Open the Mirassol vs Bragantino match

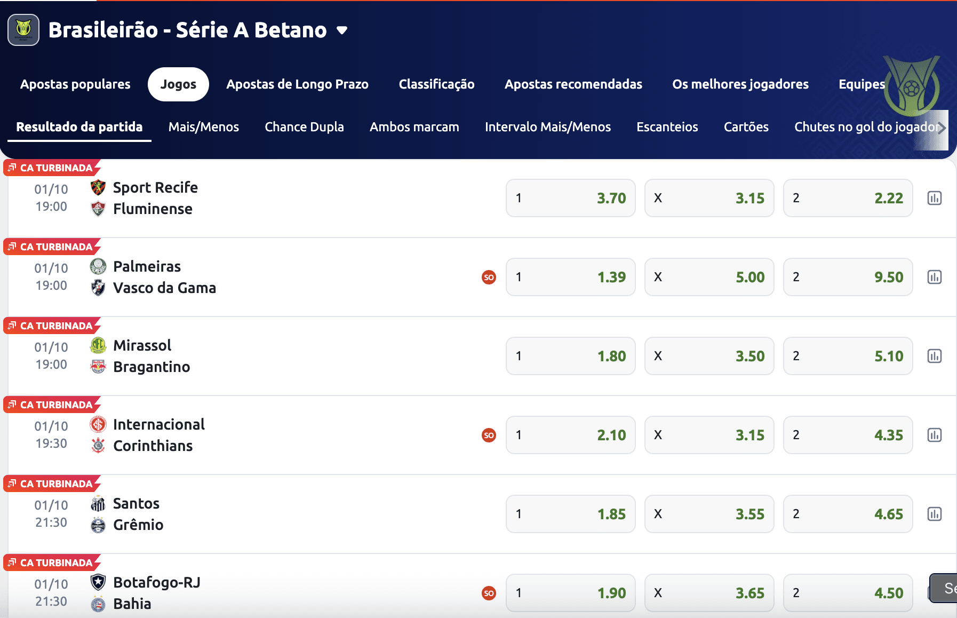[x=151, y=356]
